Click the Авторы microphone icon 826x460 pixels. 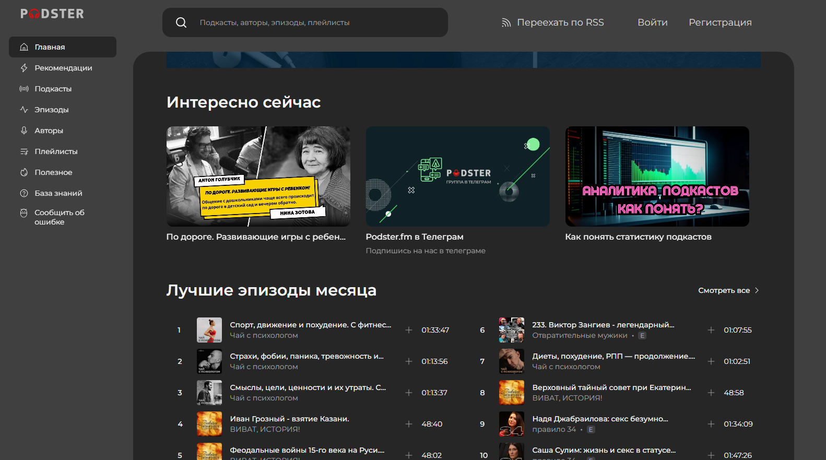coord(24,131)
